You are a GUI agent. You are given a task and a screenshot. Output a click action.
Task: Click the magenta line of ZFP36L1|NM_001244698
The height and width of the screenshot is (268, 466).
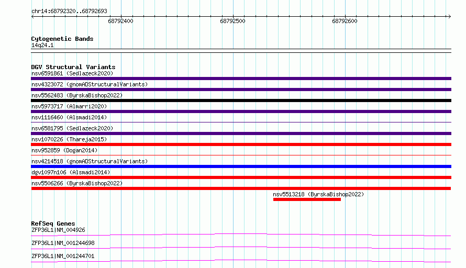(x=241, y=248)
